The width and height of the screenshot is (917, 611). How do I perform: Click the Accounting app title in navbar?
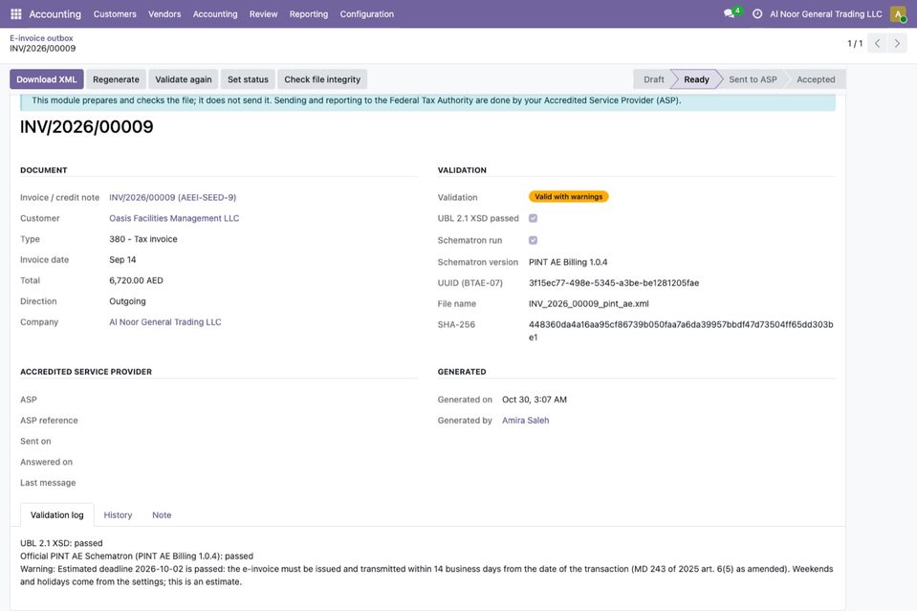pos(55,14)
